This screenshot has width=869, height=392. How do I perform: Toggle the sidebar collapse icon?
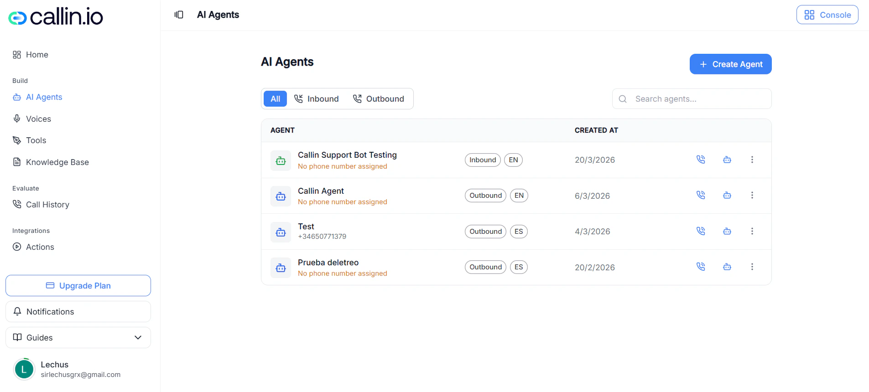179,15
